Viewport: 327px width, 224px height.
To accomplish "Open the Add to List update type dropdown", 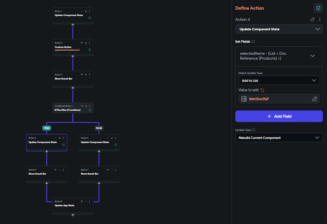I will click(279, 80).
